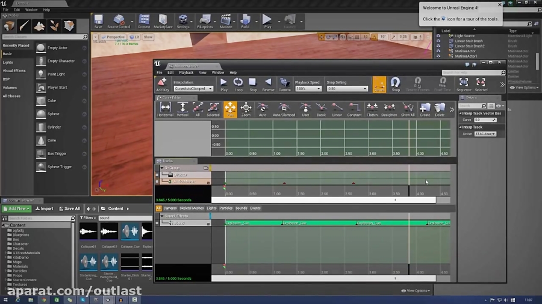The width and height of the screenshot is (542, 304).
Task: Click the first Explosion_Cue sound key
Action: point(254,223)
